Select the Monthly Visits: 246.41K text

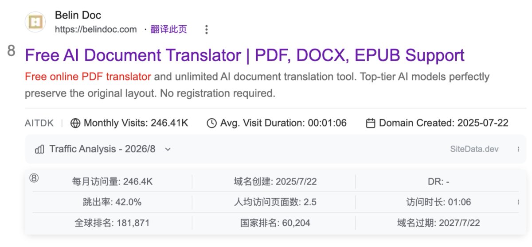[x=136, y=123]
